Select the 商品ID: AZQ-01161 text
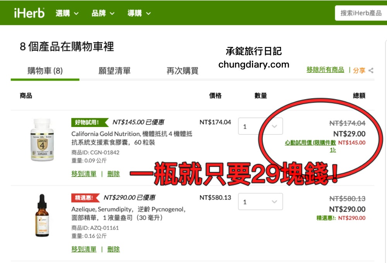 click(95, 228)
